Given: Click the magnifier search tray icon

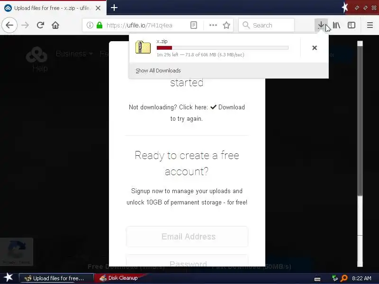Looking at the screenshot, I should click(344, 278).
